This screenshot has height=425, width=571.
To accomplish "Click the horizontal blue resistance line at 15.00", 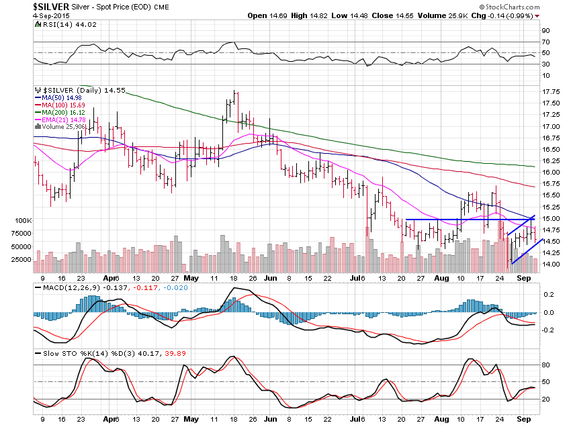I will click(470, 220).
